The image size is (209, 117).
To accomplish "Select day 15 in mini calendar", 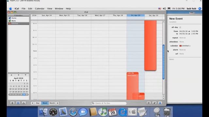I will point(24,89).
